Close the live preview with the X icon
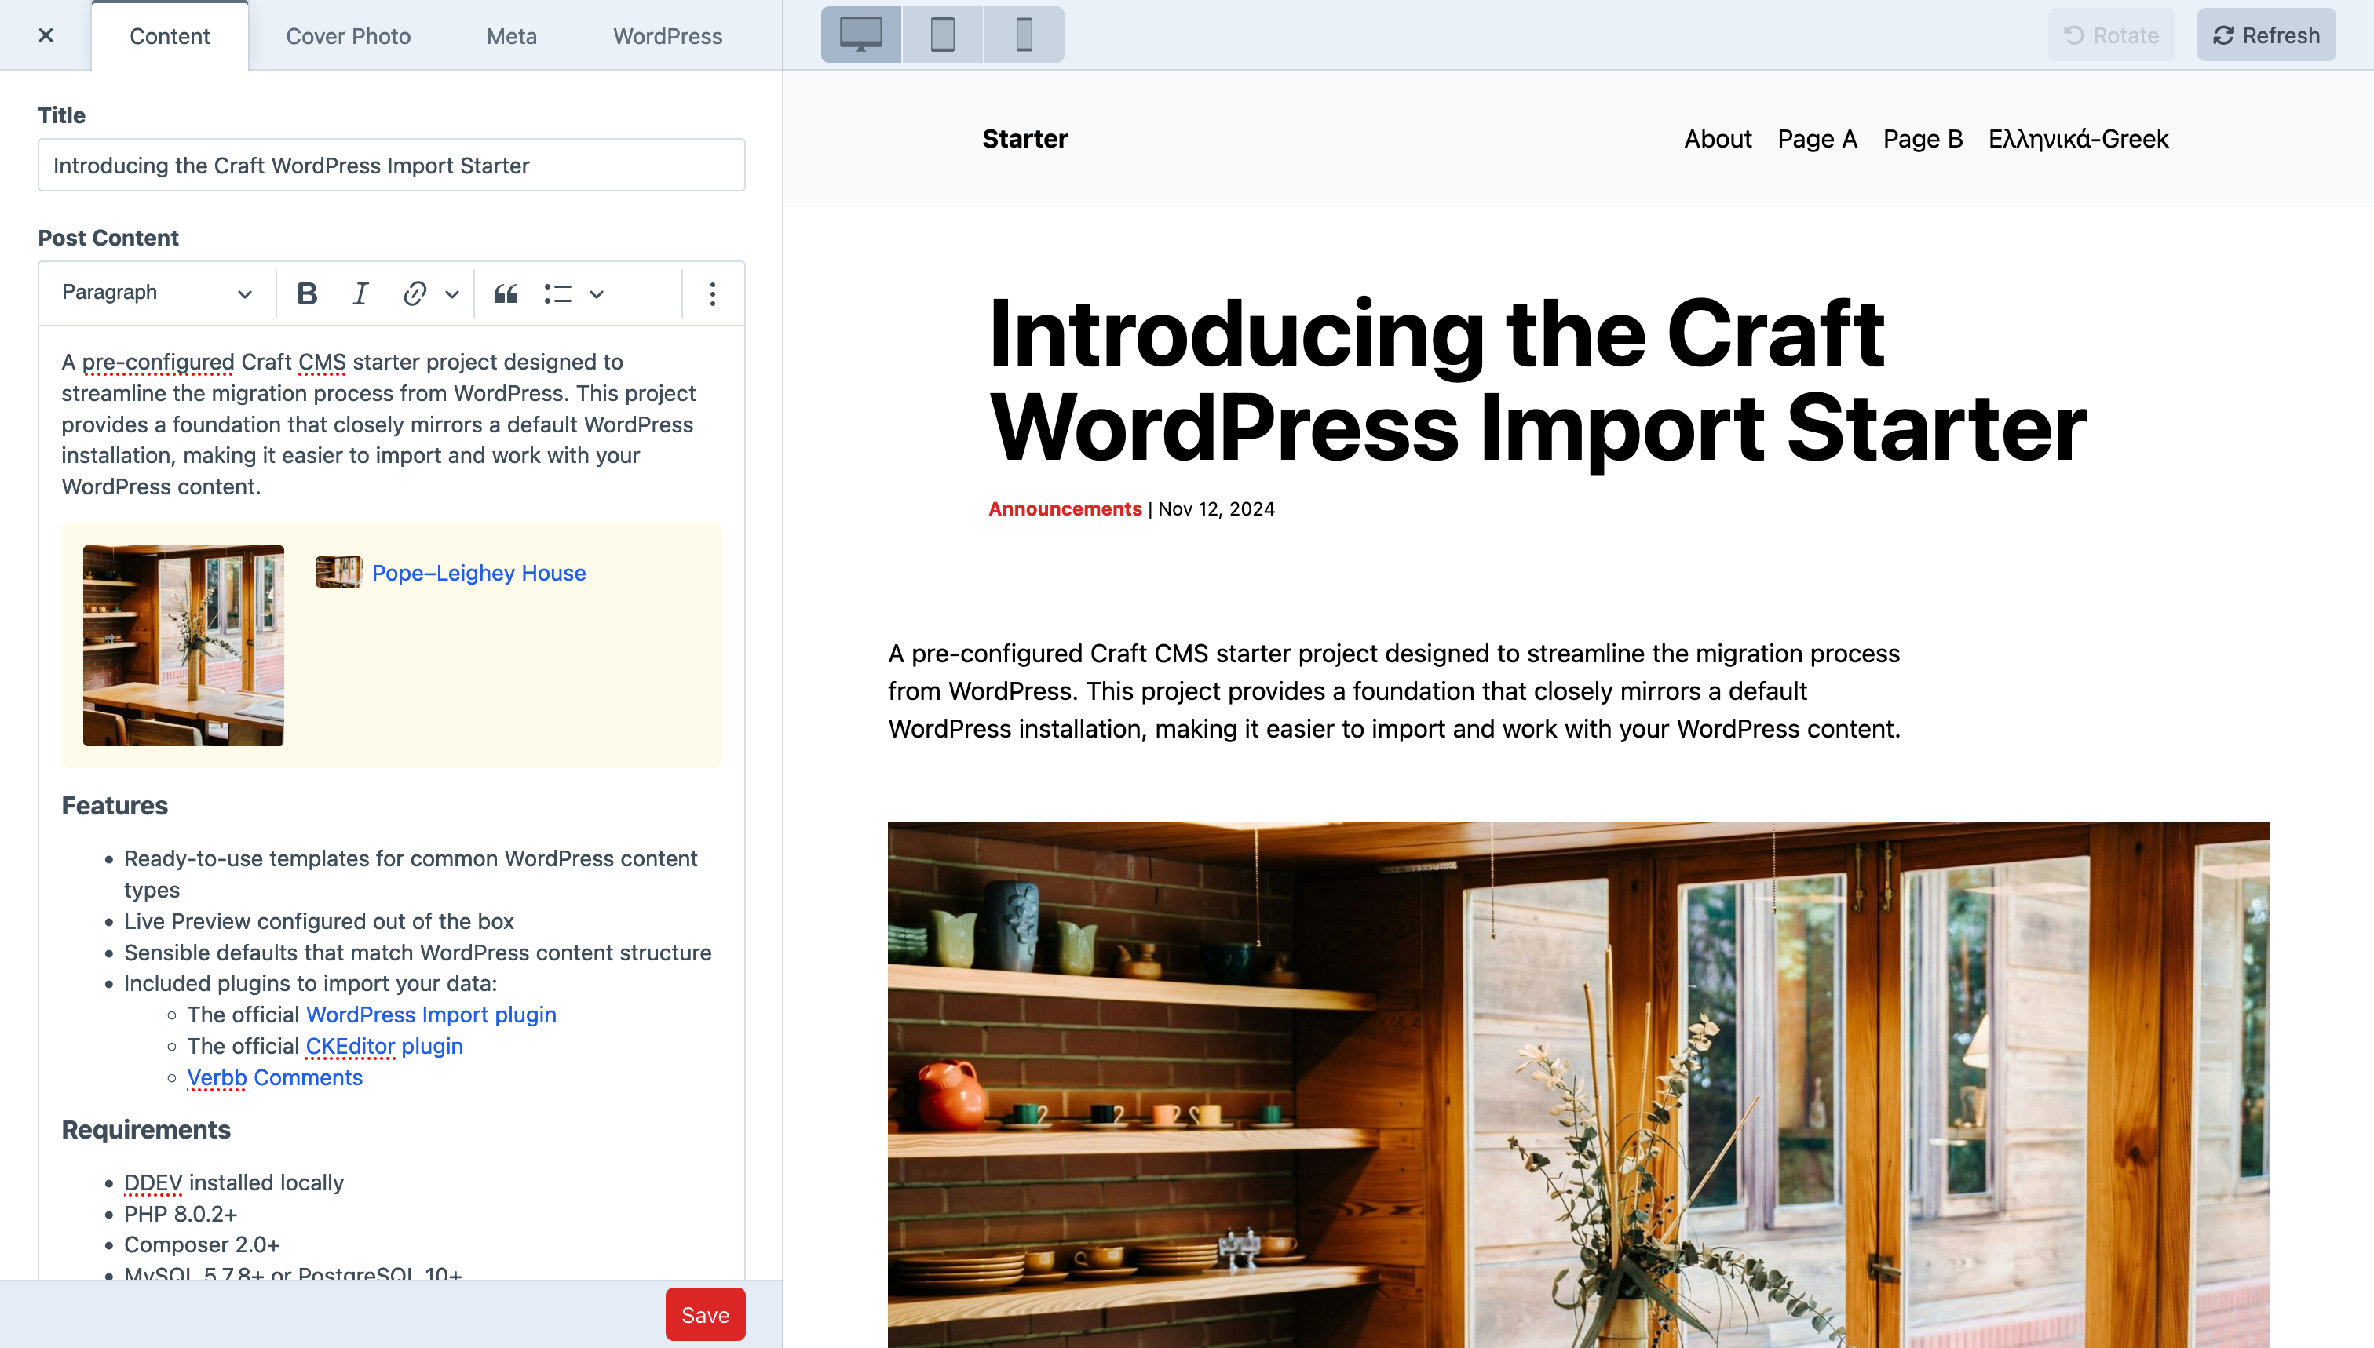The height and width of the screenshot is (1348, 2374). 46,35
